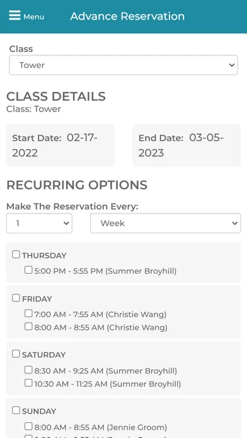Click the Class dropdown chevron arrow
Image resolution: width=247 pixels, height=438 pixels.
[x=232, y=65]
